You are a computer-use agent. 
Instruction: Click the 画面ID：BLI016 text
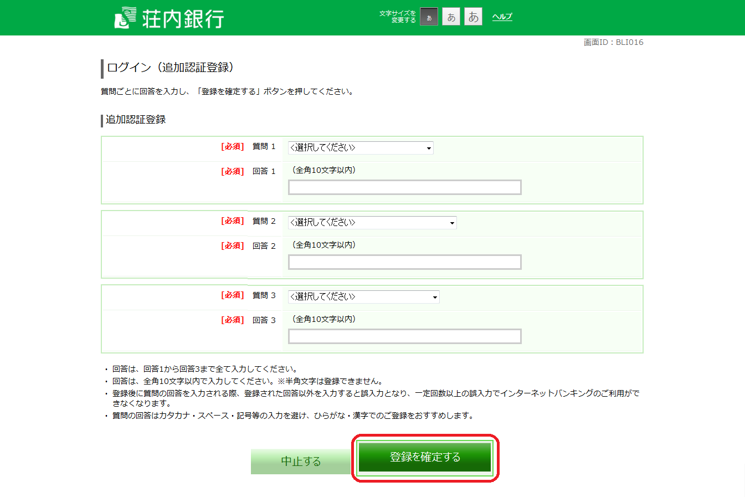(613, 42)
